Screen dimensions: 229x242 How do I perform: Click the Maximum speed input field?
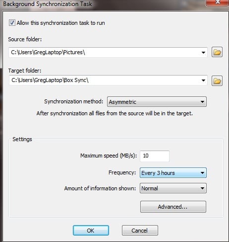click(155, 156)
